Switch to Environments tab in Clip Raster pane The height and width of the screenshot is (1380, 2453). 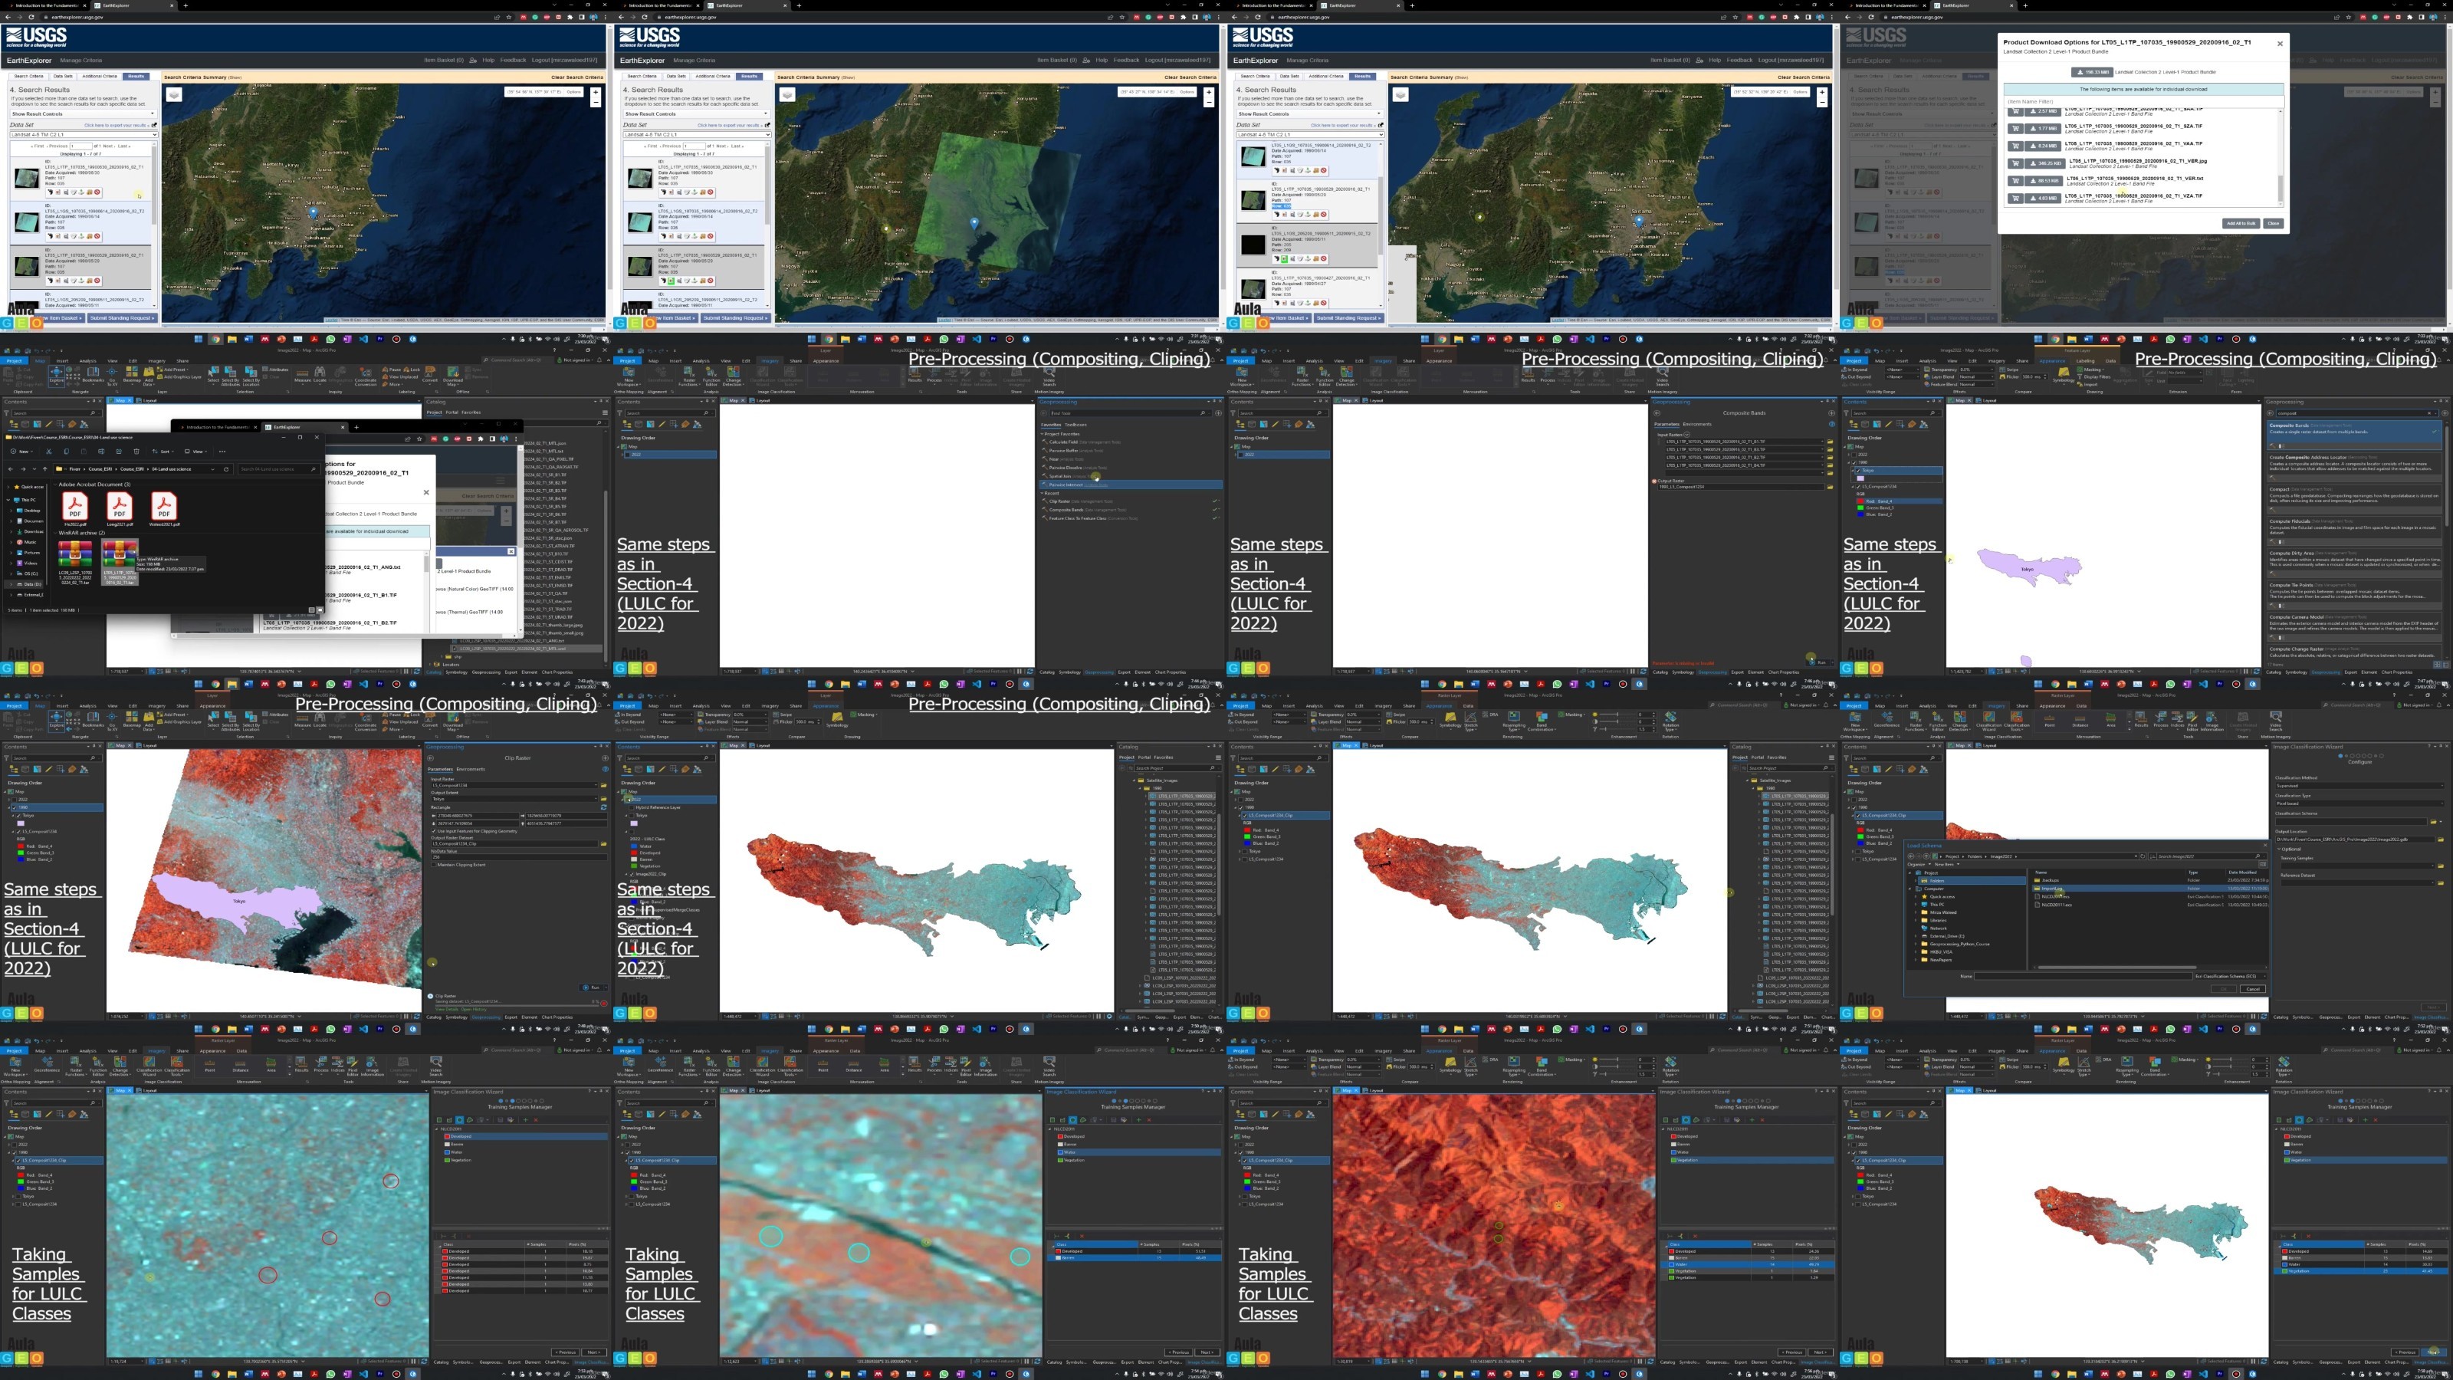(471, 770)
